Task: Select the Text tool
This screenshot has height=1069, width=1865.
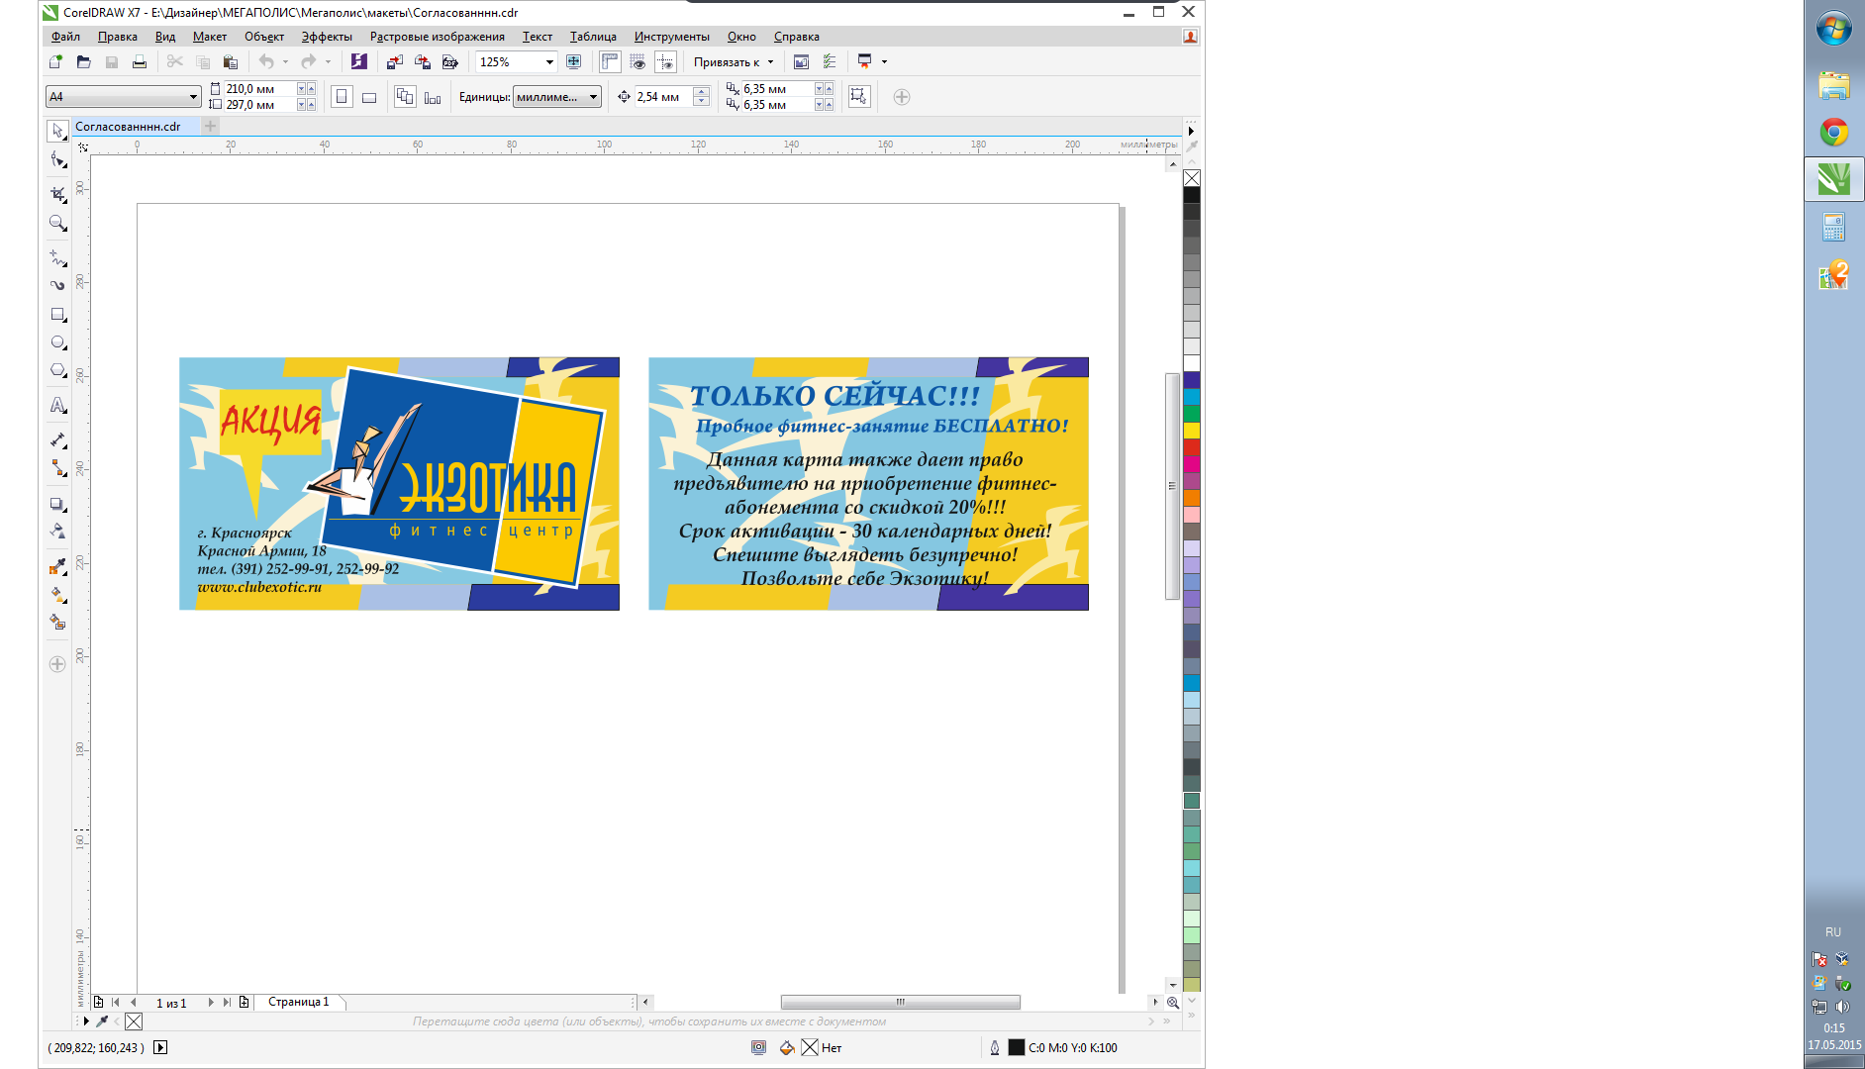Action: 57,405
